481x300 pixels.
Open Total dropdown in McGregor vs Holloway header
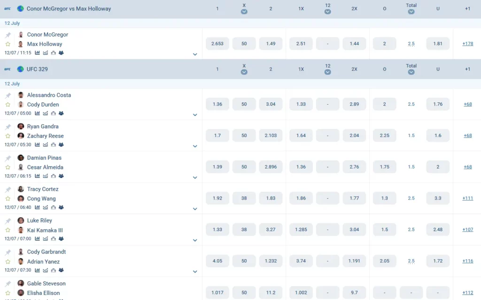411,12
